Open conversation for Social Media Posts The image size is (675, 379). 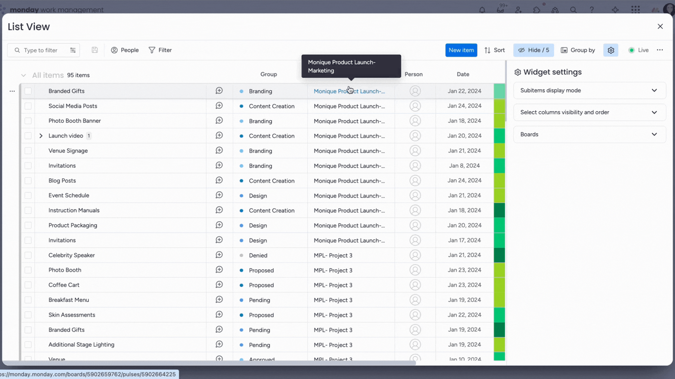tap(219, 106)
